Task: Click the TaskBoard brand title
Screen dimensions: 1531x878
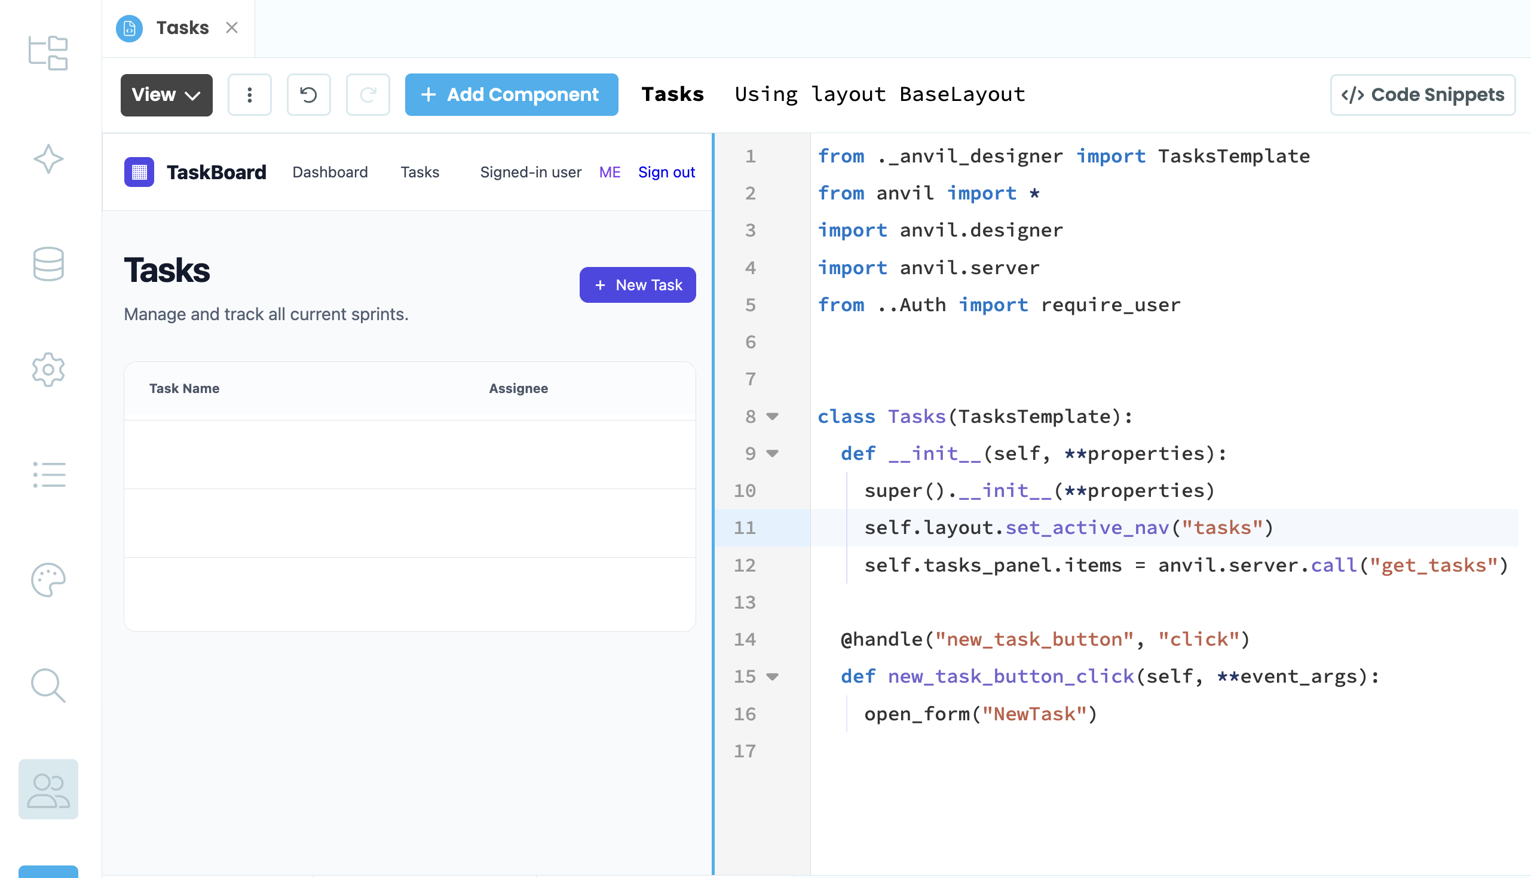Action: tap(216, 173)
